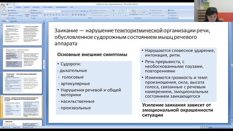The height and width of the screenshot is (131, 233).
Task: Select Брадилалия slide thumbnail
Action: tap(23, 59)
